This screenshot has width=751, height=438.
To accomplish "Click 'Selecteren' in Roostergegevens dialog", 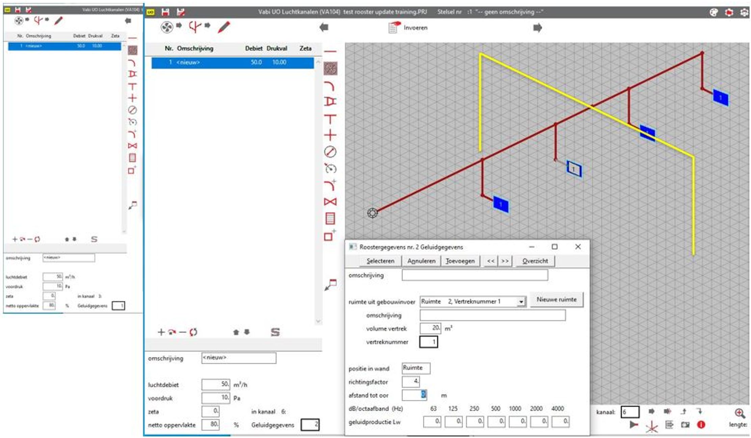I will [x=380, y=261].
